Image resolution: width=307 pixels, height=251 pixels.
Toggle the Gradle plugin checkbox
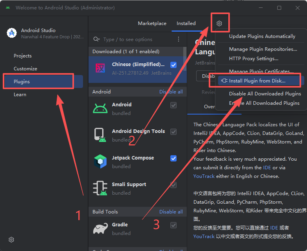tap(173, 225)
